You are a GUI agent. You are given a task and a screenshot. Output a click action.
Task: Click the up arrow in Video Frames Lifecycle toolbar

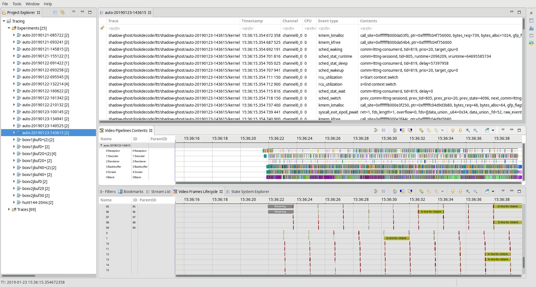pyautogui.click(x=453, y=191)
